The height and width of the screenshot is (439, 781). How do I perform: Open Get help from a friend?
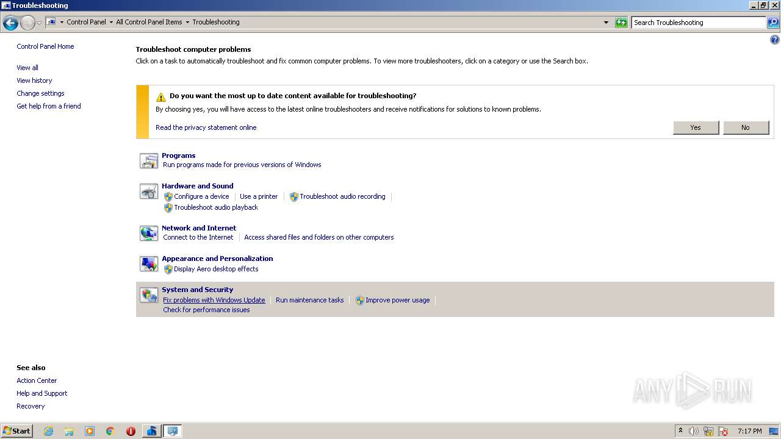tap(49, 106)
